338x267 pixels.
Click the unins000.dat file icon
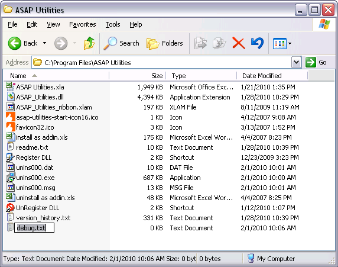point(11,167)
